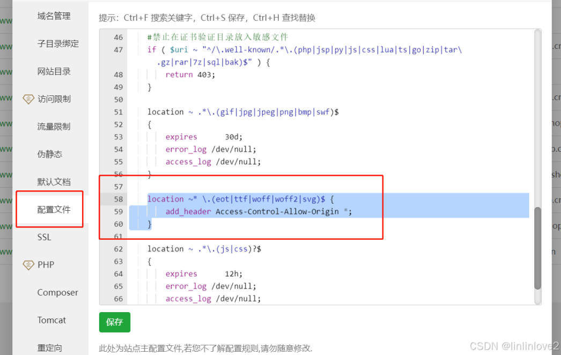This screenshot has width=561, height=355.
Task: Select the 配置文件 tab
Action: 54,209
